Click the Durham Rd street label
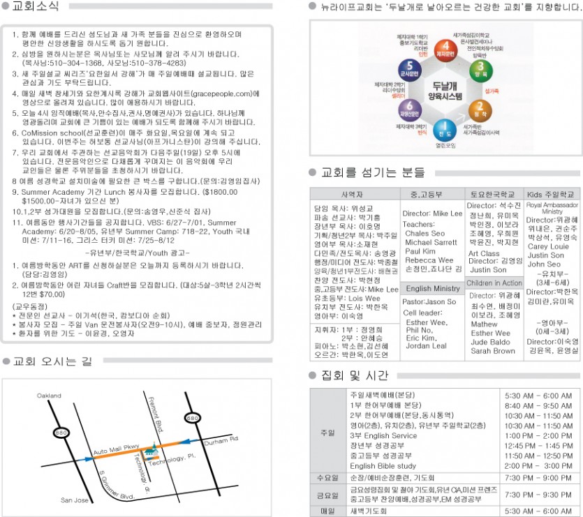The width and height of the screenshot is (583, 517). click(221, 441)
